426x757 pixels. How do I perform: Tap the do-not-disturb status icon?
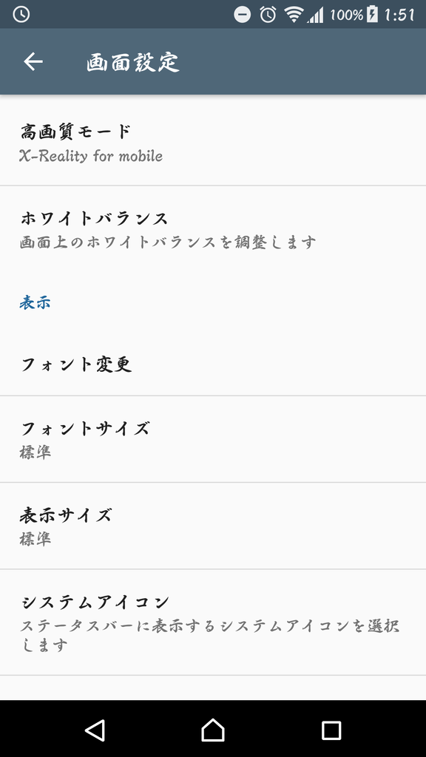243,15
